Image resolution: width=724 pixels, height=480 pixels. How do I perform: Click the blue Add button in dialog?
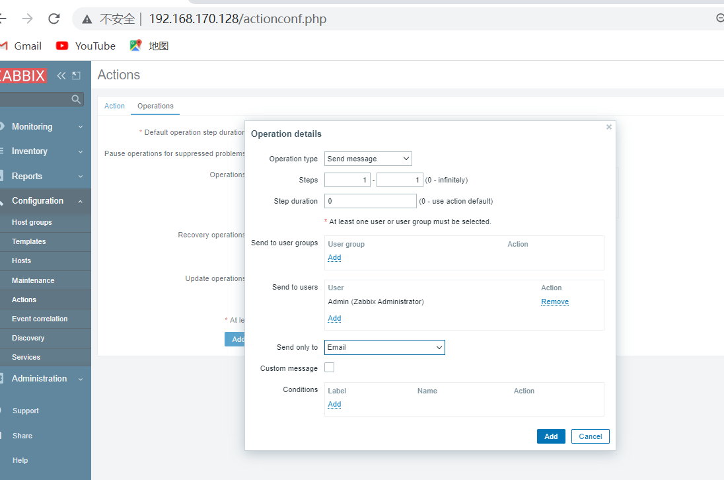551,436
